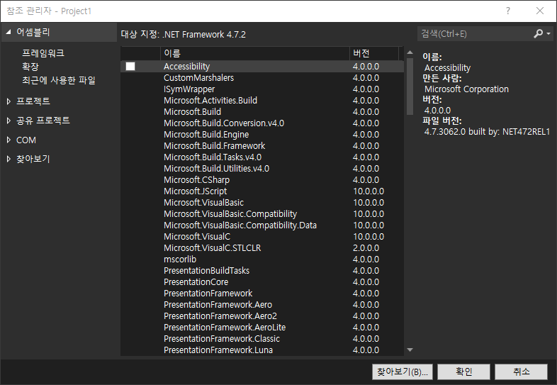Sort by the 버전 column header

374,53
